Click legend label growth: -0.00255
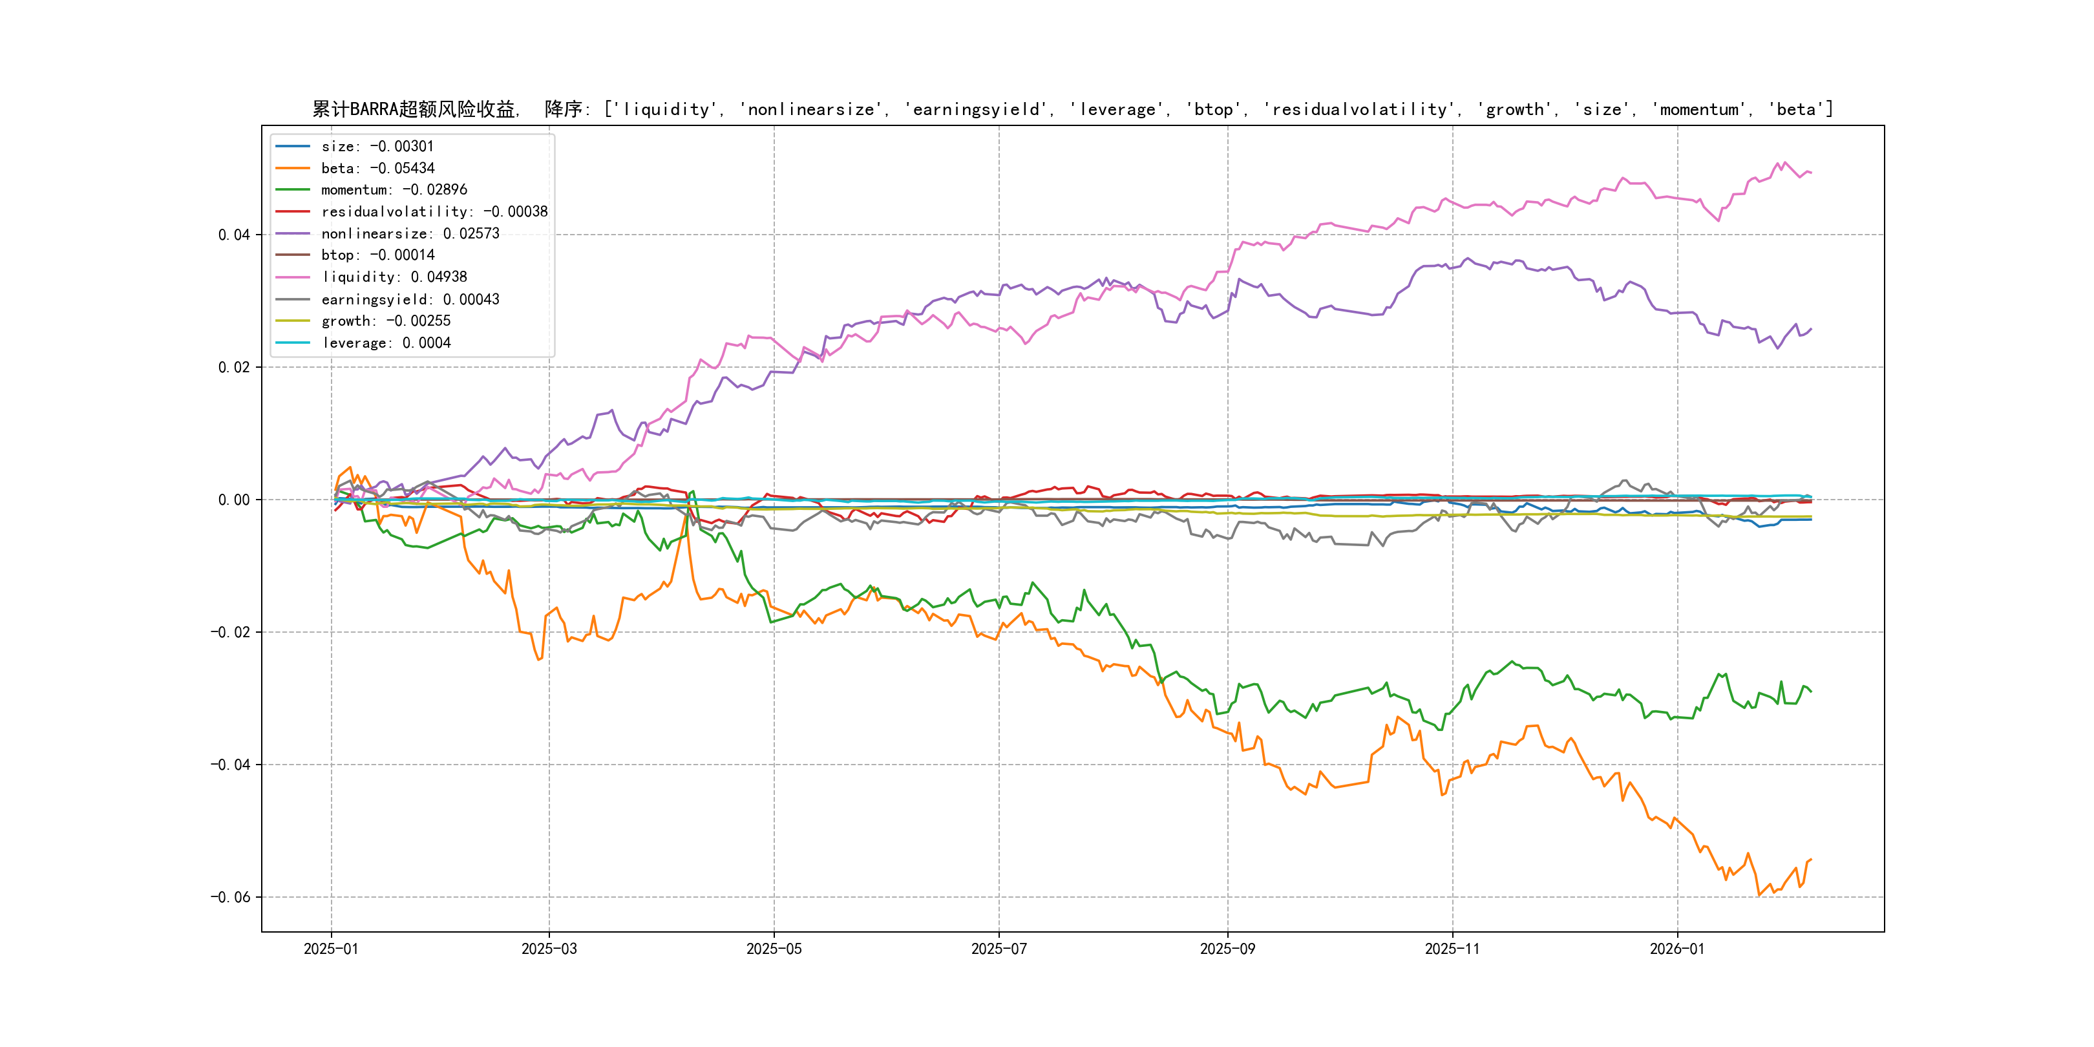Screen dimensions: 2094x1047 tap(385, 321)
